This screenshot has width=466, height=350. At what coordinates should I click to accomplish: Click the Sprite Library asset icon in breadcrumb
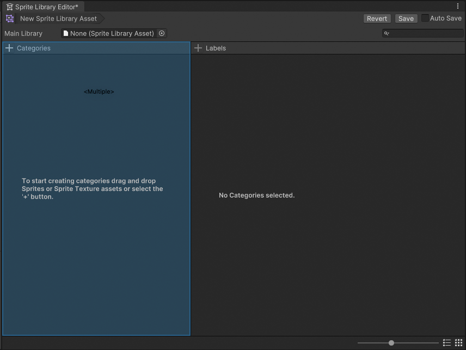pos(10,19)
